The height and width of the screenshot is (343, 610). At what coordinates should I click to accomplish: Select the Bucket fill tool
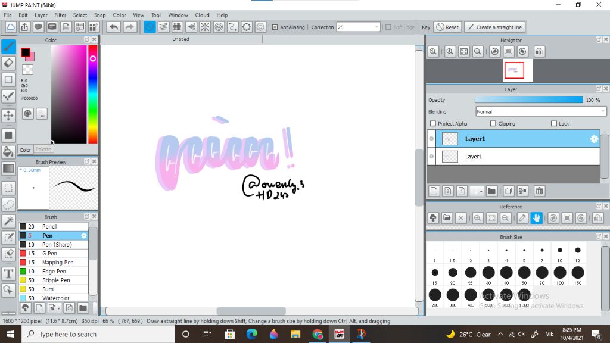tap(8, 152)
